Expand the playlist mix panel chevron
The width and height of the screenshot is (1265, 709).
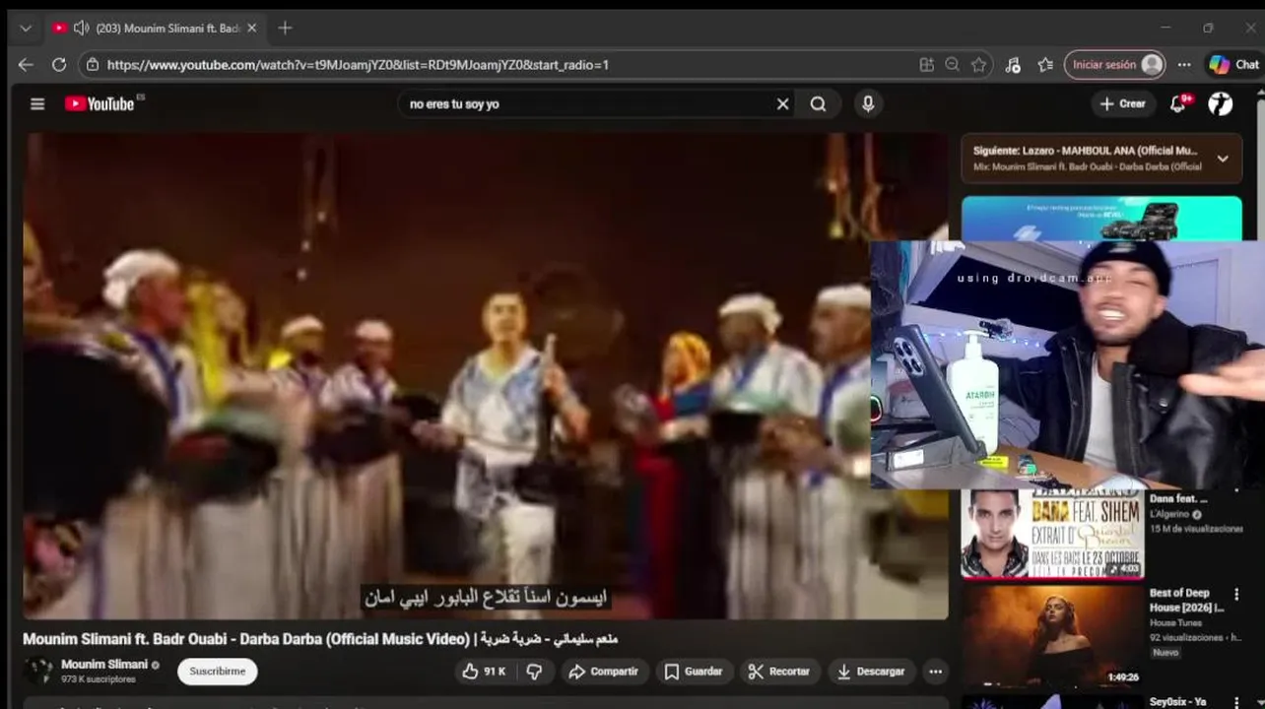pos(1223,159)
